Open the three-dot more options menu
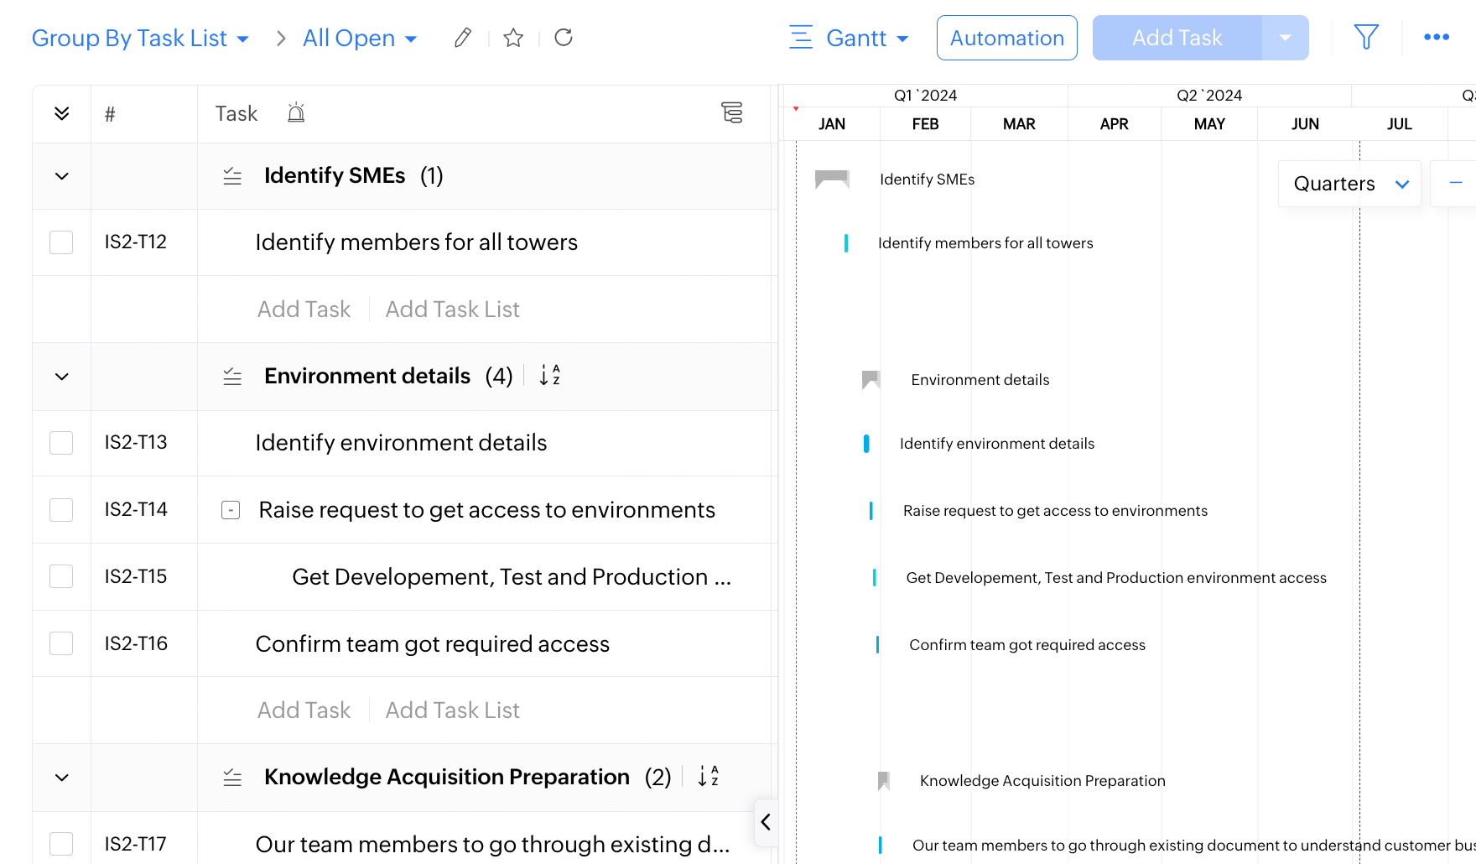Screen dimensions: 1476x864 pyautogui.click(x=1436, y=37)
